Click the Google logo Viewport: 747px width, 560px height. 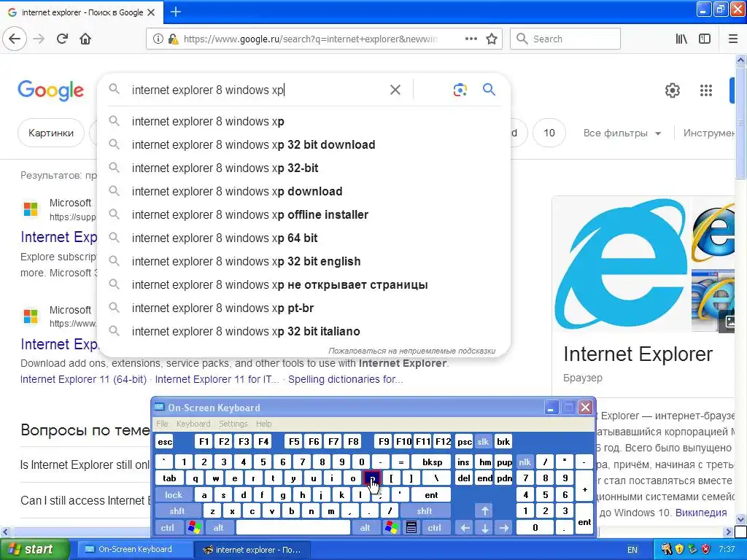coord(51,90)
